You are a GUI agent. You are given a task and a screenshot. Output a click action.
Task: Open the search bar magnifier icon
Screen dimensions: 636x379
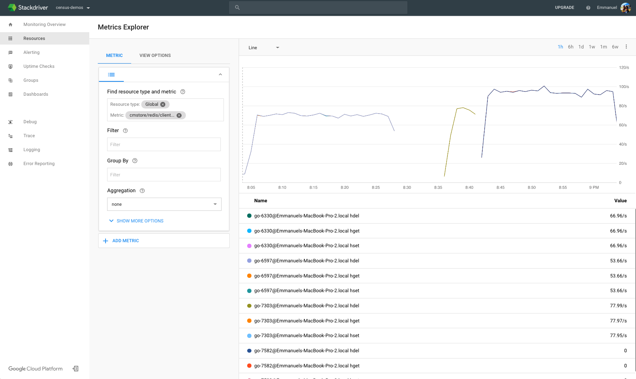237,7
